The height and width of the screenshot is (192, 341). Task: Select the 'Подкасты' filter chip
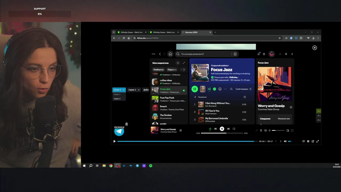pos(172,70)
